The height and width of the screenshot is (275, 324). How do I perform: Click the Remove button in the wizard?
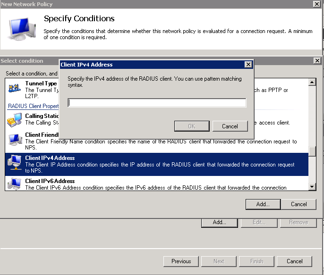pos(298,222)
